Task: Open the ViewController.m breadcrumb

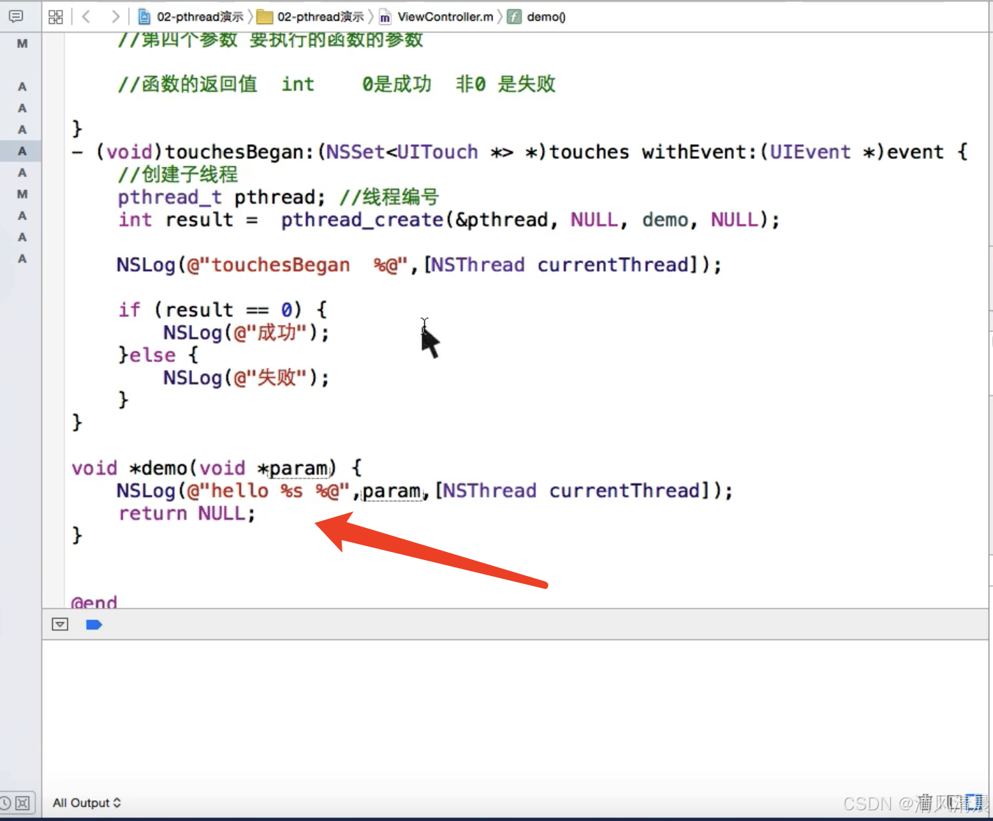Action: click(445, 17)
